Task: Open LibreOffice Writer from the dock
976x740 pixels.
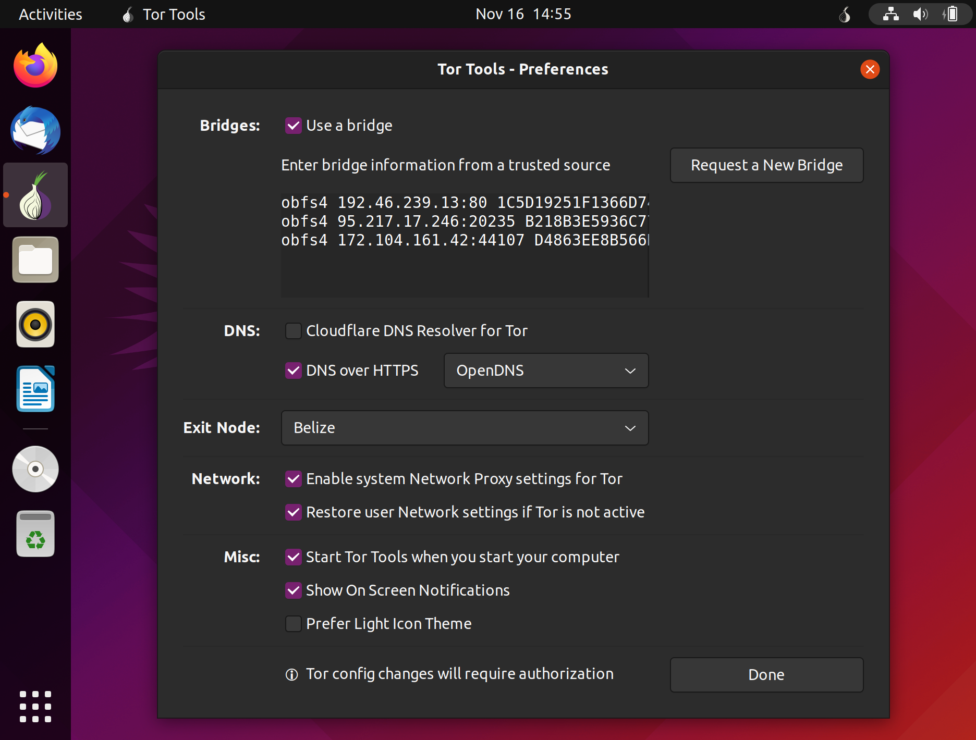Action: click(35, 389)
